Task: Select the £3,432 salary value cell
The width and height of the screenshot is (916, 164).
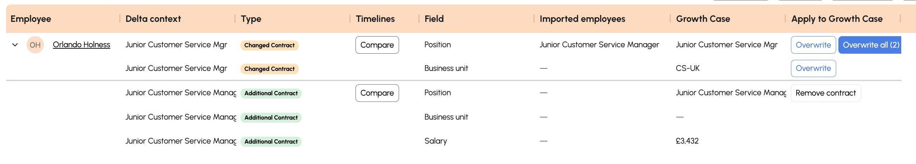Action: [687, 141]
